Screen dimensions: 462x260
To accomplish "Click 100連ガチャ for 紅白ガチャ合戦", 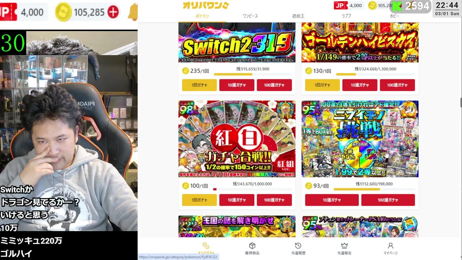I will pyautogui.click(x=274, y=200).
